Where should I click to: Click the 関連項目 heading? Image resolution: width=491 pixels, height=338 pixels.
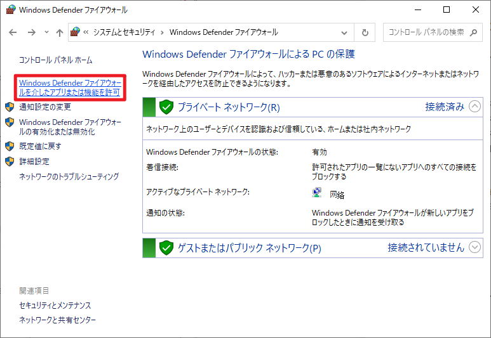click(34, 291)
